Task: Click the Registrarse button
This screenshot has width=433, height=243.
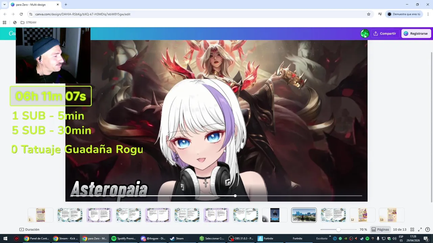Action: click(416, 33)
